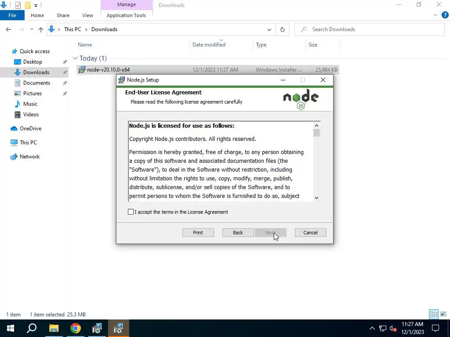This screenshot has height=337, width=450.
Task: Click the network status tray icon
Action: click(383, 328)
